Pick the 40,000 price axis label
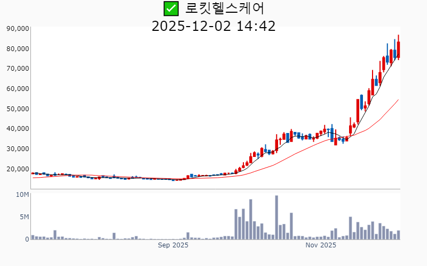This screenshot has height=266, width=427. click(x=18, y=129)
